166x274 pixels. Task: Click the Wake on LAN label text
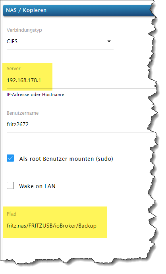[37, 186]
